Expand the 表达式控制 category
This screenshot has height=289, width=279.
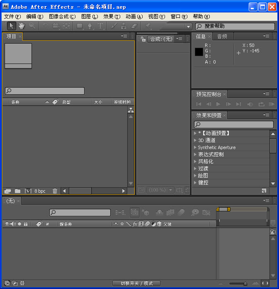coord(195,154)
